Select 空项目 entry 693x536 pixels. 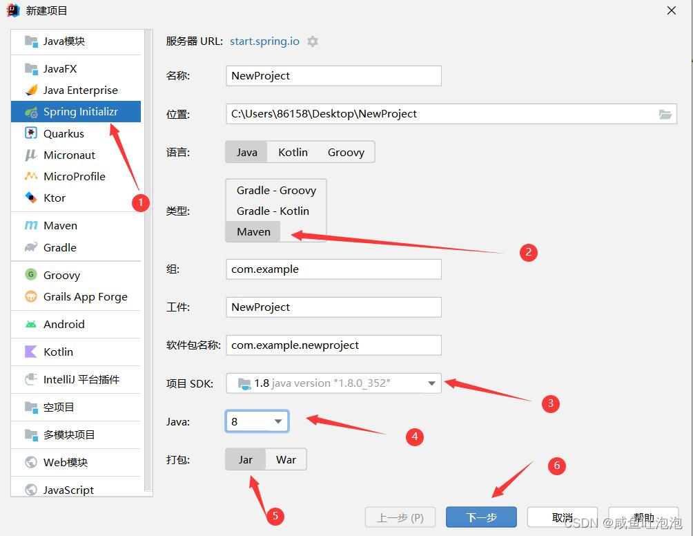[76, 407]
